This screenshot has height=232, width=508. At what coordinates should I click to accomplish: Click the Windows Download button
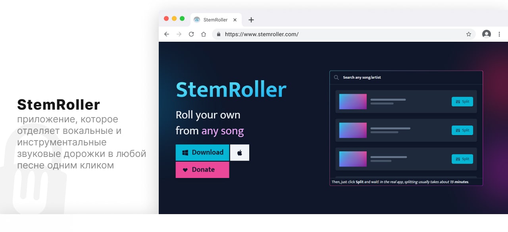pyautogui.click(x=202, y=153)
